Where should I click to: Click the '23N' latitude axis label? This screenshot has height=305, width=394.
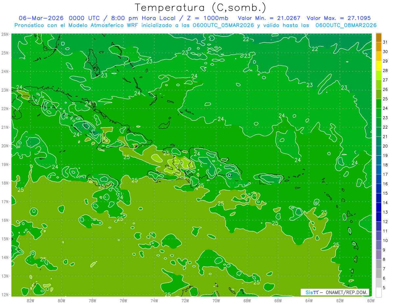5,90
